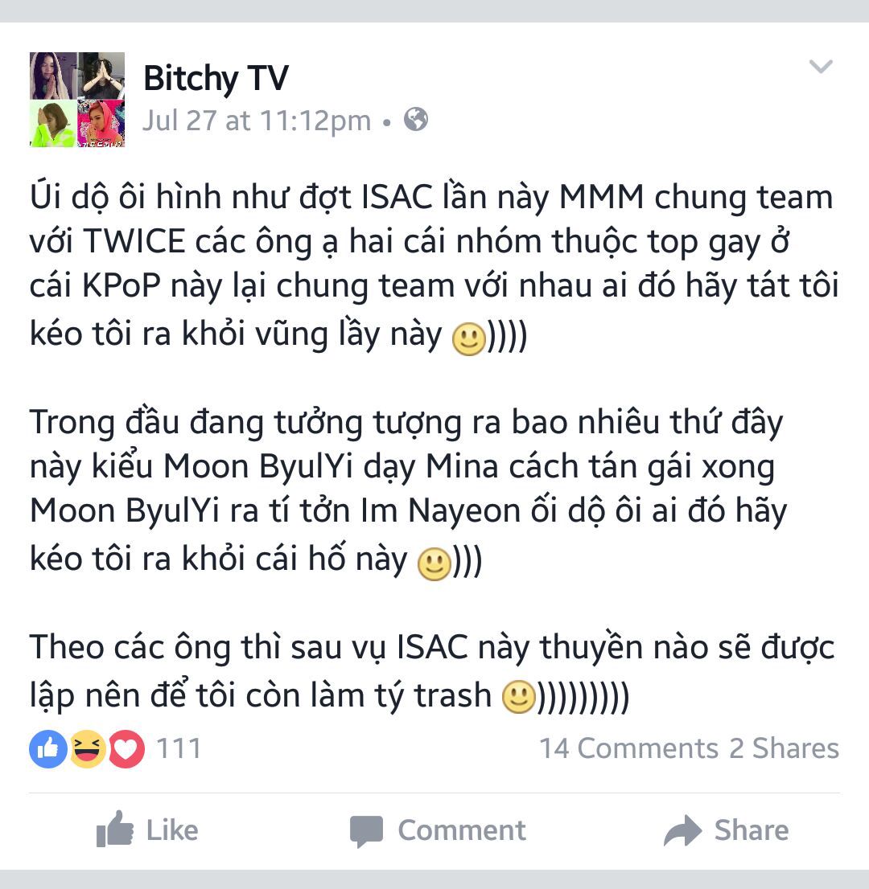Click the speech bubble comment icon
The width and height of the screenshot is (869, 889).
(x=367, y=831)
